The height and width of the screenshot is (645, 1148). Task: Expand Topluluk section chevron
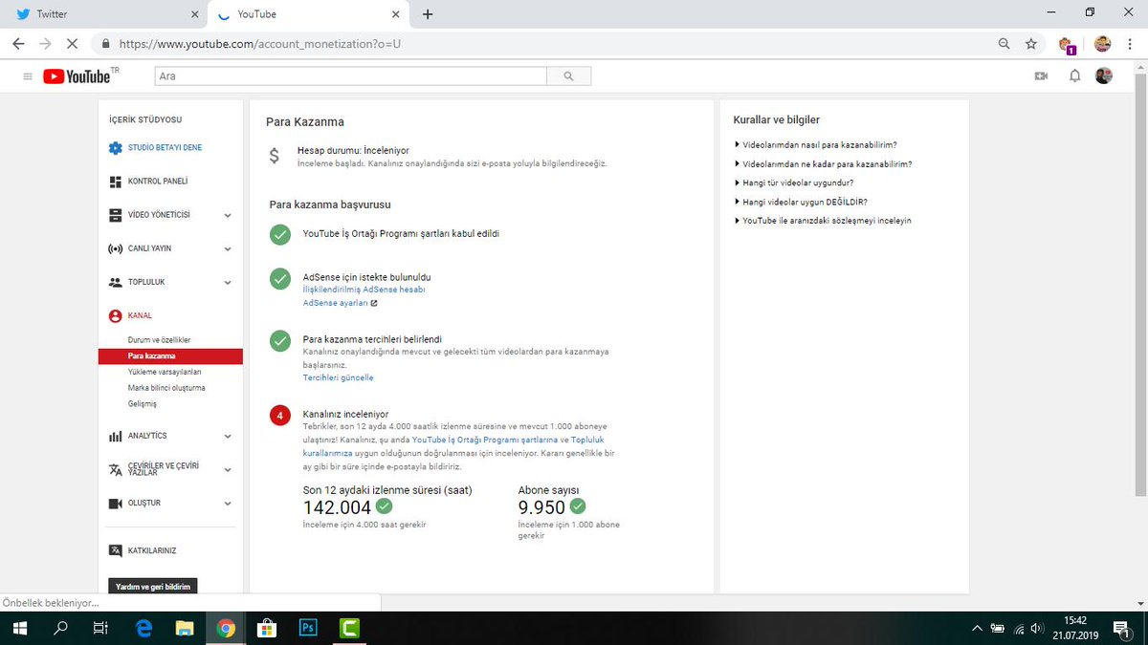pyautogui.click(x=228, y=283)
